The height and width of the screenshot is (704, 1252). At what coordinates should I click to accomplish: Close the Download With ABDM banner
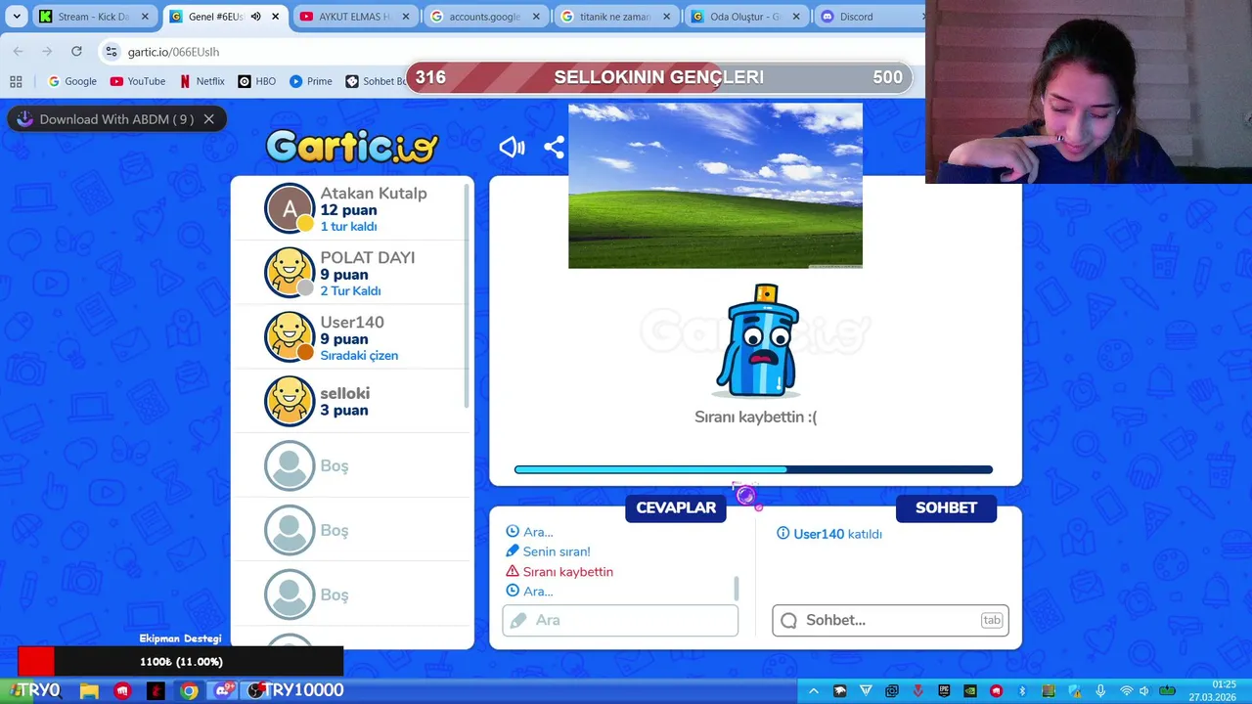(208, 119)
